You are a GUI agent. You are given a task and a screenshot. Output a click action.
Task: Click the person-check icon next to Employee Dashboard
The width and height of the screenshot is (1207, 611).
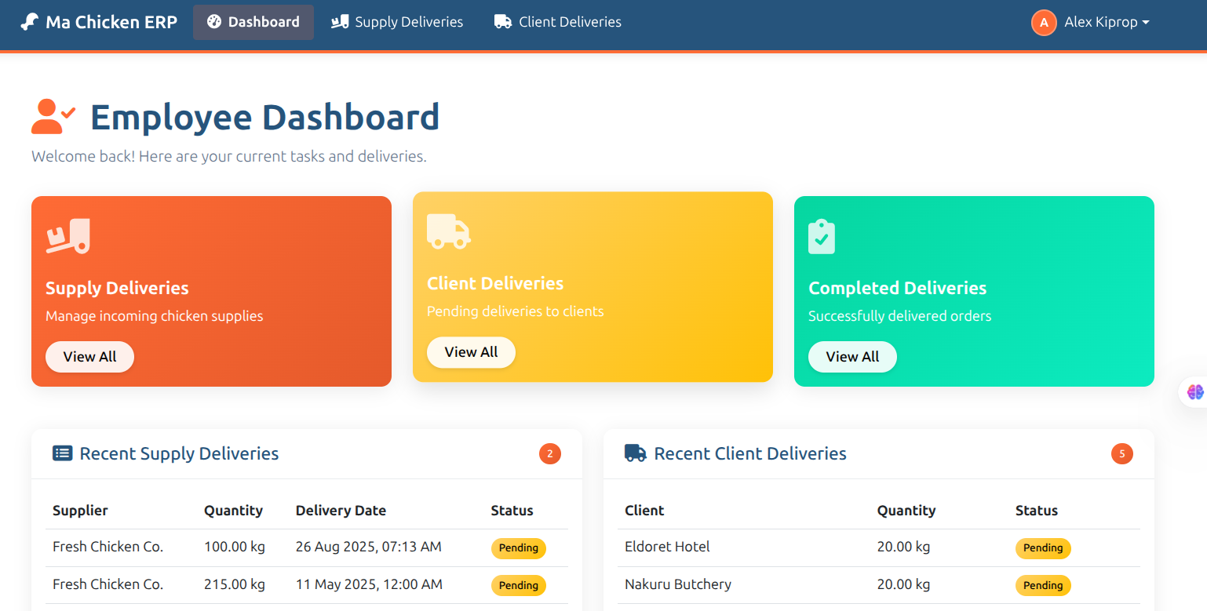pyautogui.click(x=52, y=116)
